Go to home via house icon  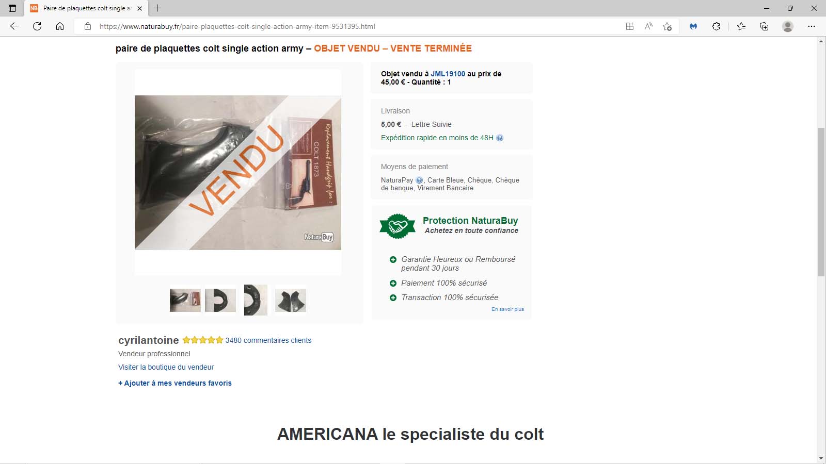pos(60,26)
